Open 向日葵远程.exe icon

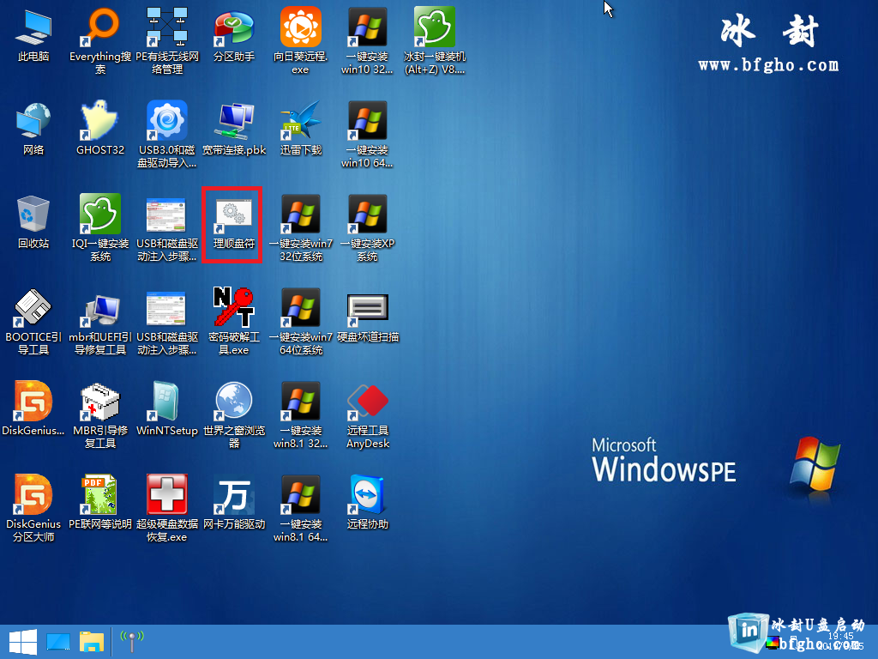(x=301, y=40)
